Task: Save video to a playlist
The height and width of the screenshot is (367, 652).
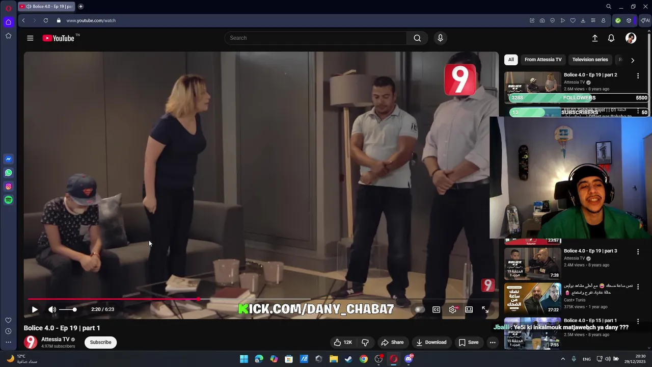Action: 469,343
